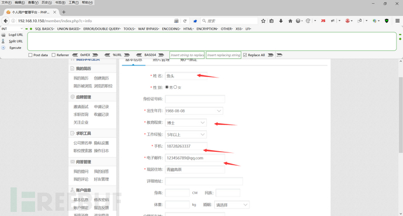The image size is (403, 216).
Task: Click the 修改密码 sidebar link
Action: coord(101,200)
